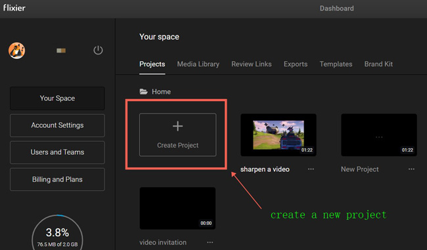The width and height of the screenshot is (427, 250).
Task: Click the video invitation title
Action: click(x=163, y=242)
